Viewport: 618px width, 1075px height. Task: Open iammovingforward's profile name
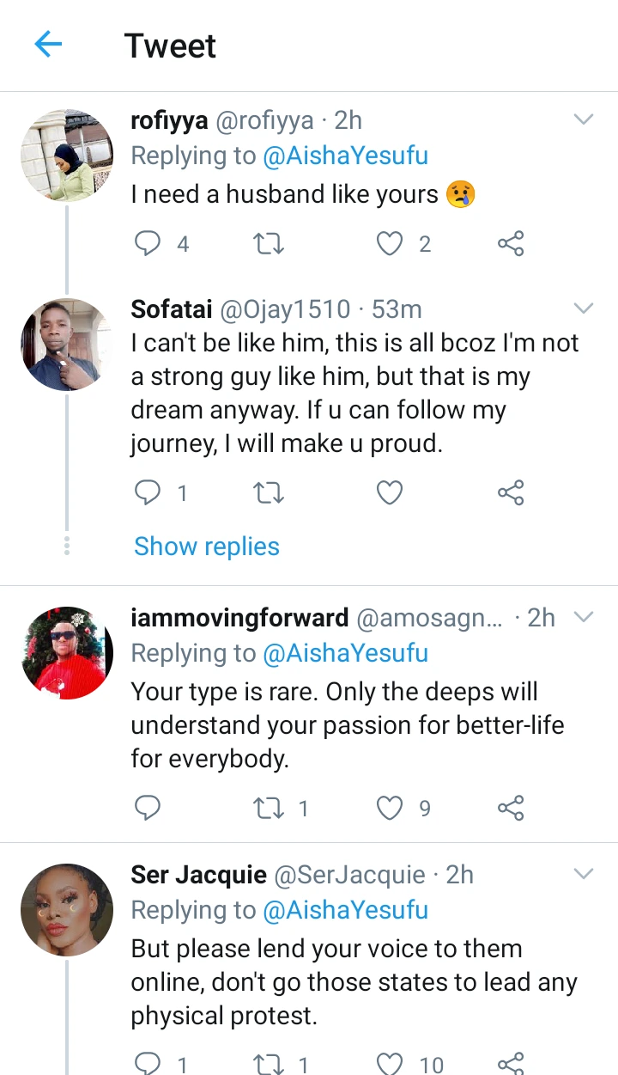coord(239,618)
